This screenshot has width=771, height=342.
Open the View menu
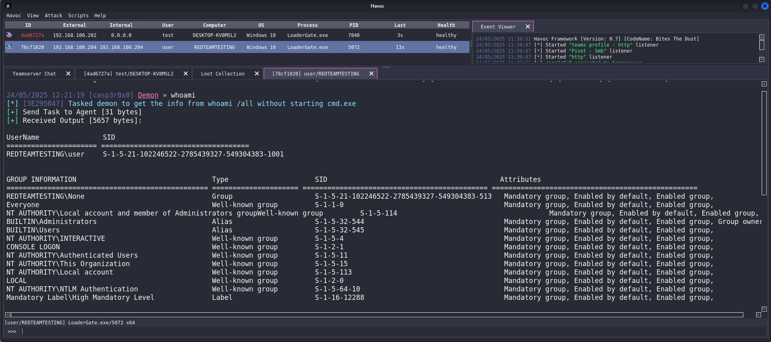pyautogui.click(x=33, y=16)
